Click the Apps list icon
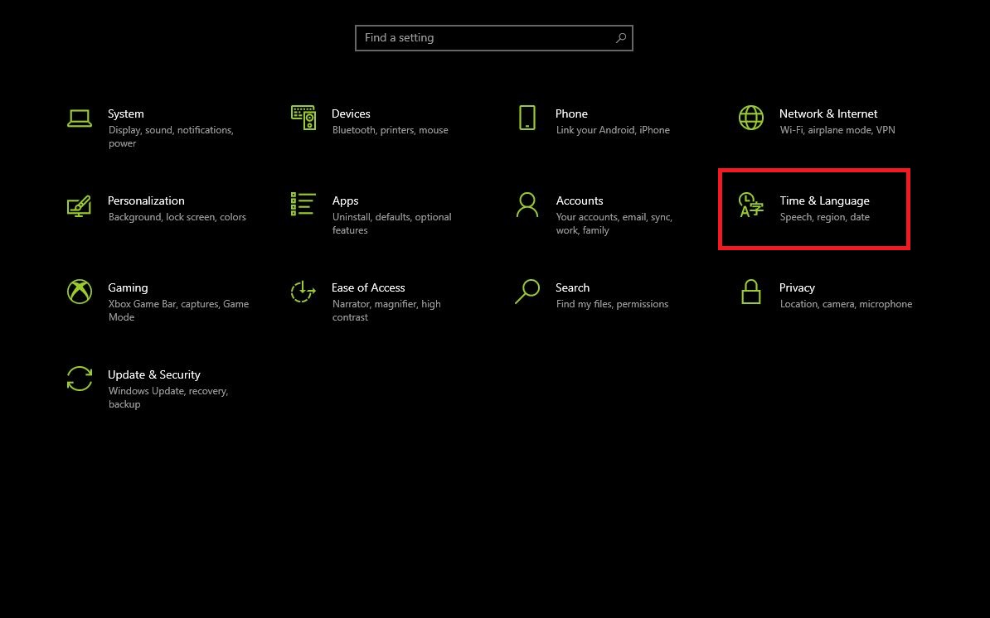The height and width of the screenshot is (618, 990). pos(303,205)
